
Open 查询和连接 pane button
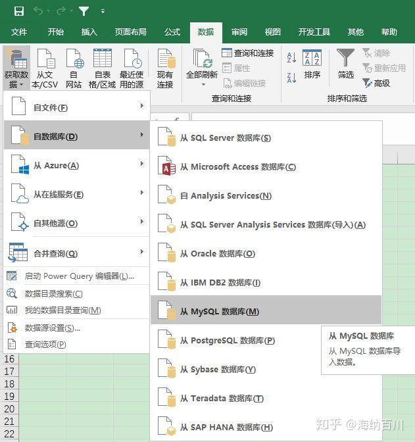[x=248, y=53]
